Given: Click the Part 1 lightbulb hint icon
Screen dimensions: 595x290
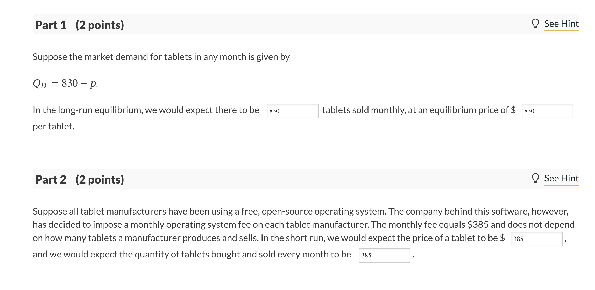Looking at the screenshot, I should pos(535,24).
